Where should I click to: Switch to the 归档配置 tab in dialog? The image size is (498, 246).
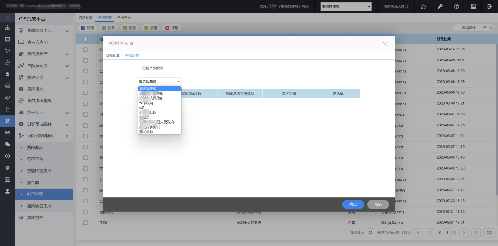(113, 55)
